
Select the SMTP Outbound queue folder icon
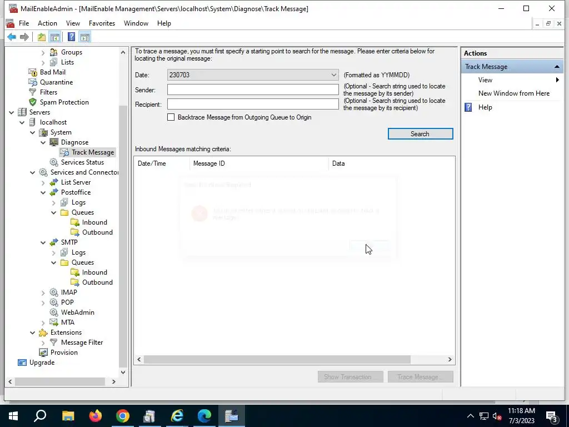point(75,282)
